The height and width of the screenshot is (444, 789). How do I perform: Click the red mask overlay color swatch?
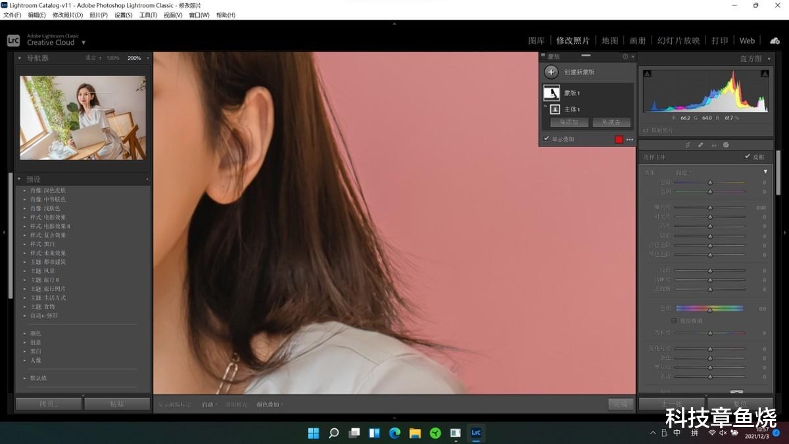(x=618, y=139)
